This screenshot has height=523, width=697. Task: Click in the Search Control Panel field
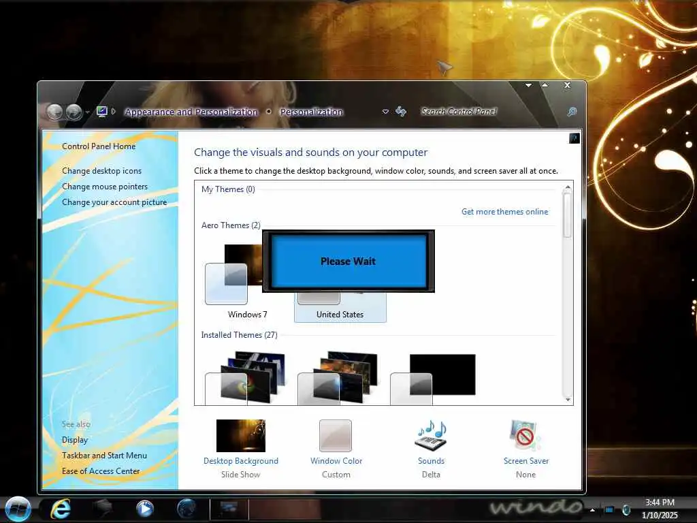coord(491,112)
